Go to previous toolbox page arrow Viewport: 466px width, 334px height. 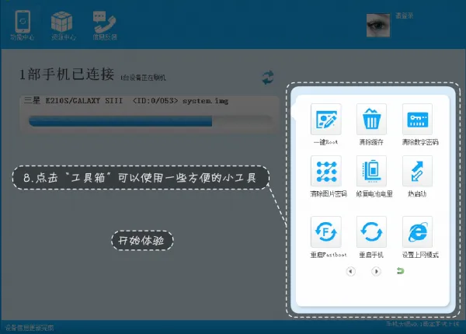351,271
